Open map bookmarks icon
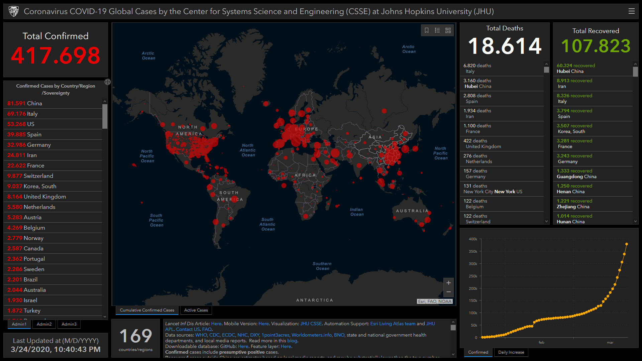 [x=427, y=30]
